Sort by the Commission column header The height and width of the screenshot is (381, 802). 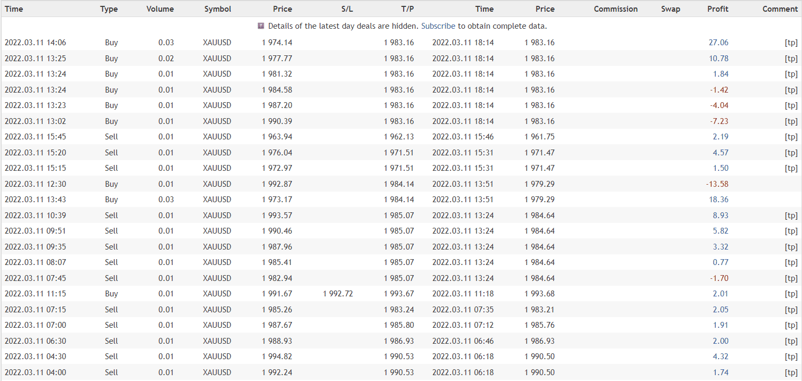[x=616, y=9]
